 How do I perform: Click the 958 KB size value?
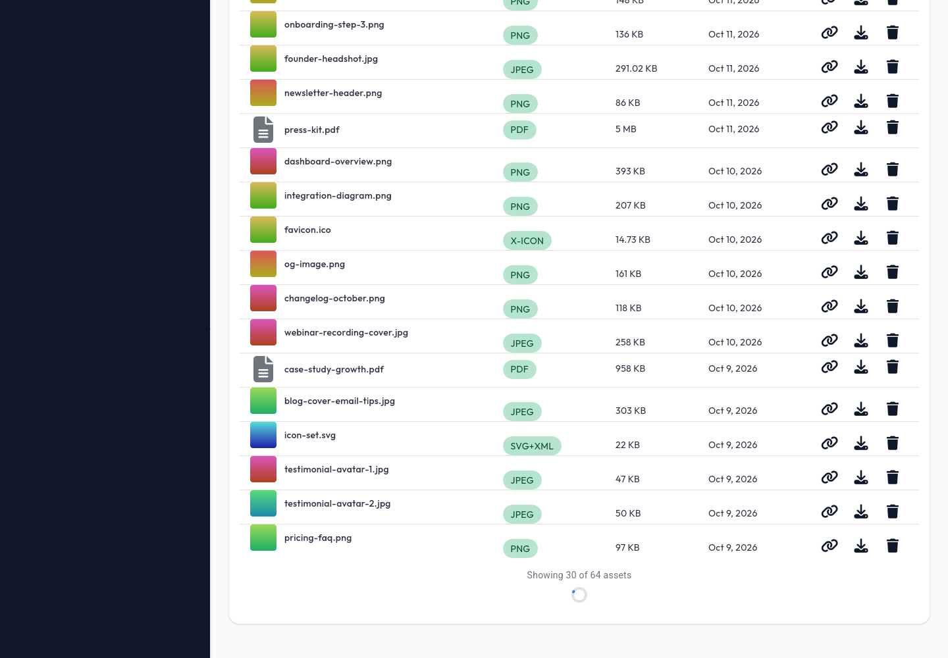tap(630, 368)
